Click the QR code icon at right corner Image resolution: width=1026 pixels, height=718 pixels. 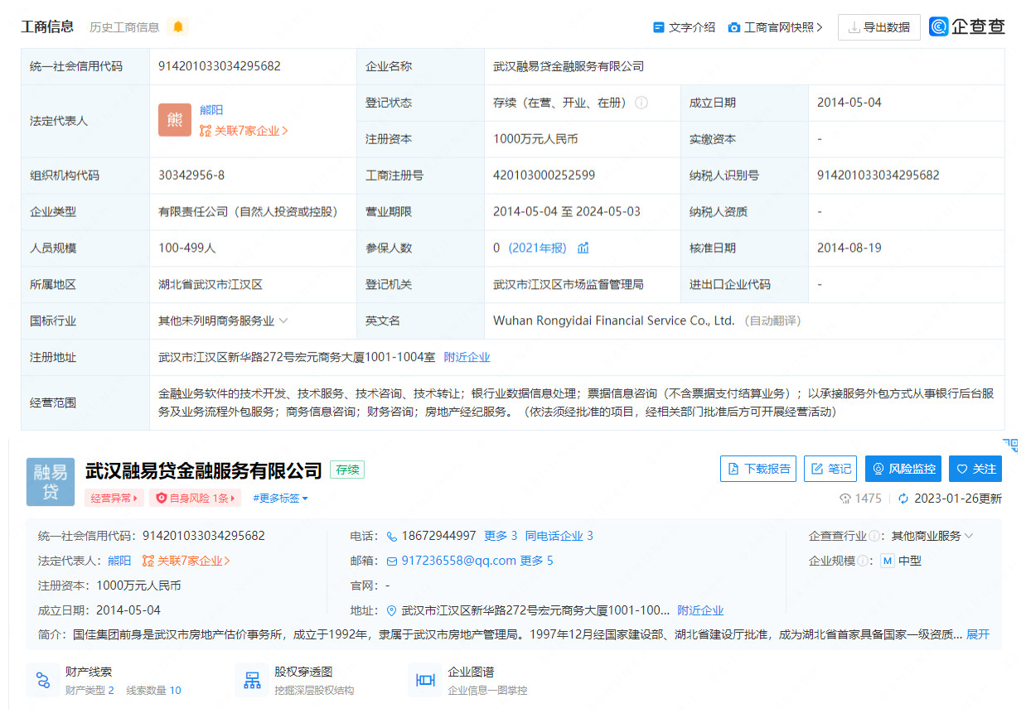[x=1010, y=445]
